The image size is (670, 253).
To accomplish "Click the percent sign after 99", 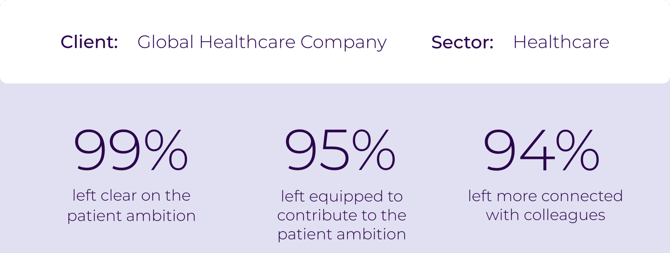I will 166,150.
